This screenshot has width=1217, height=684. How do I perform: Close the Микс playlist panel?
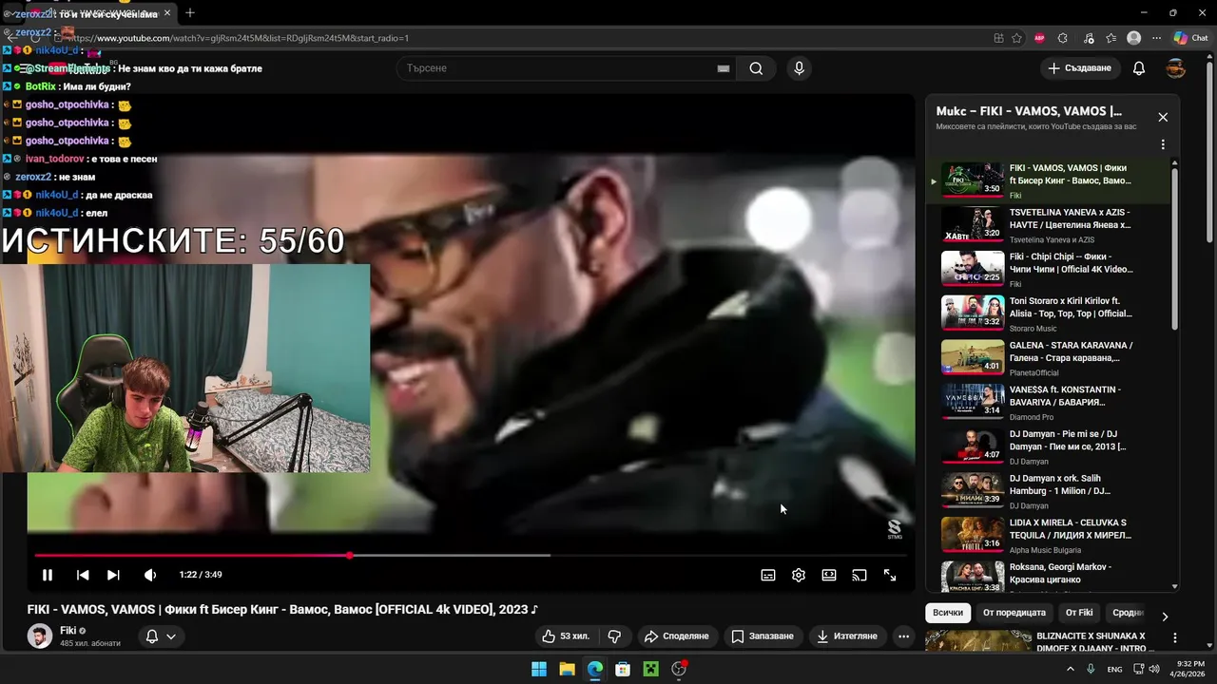pos(1163,117)
